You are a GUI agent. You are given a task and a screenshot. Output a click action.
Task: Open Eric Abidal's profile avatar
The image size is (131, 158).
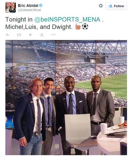point(11,7)
